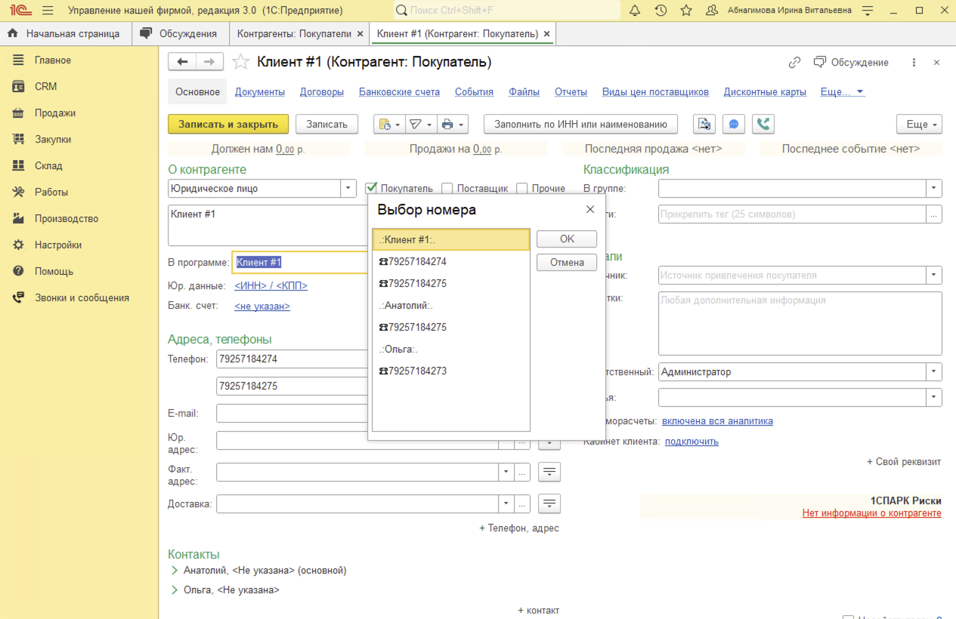Switch to the Банковские счета tab

click(399, 92)
